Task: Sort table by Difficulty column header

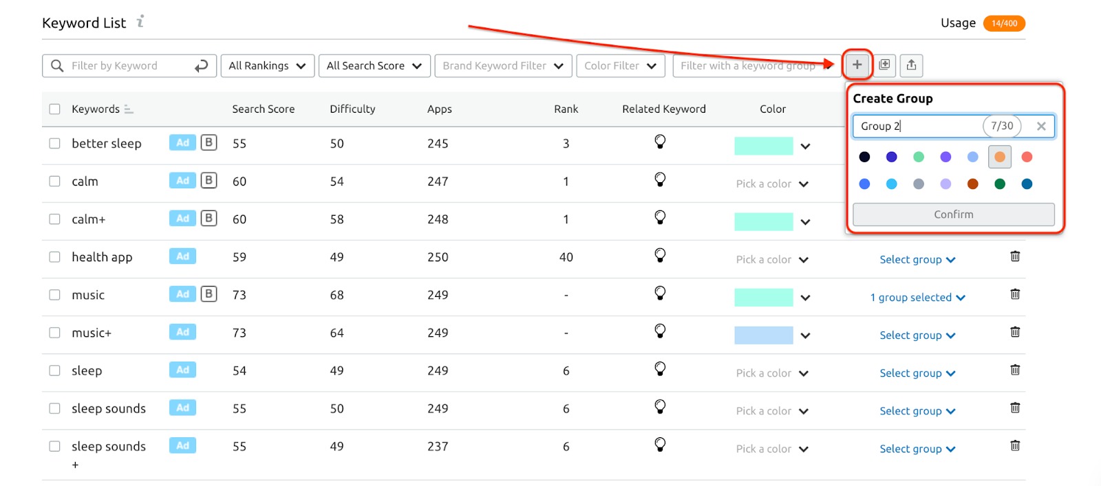Action: 352,109
